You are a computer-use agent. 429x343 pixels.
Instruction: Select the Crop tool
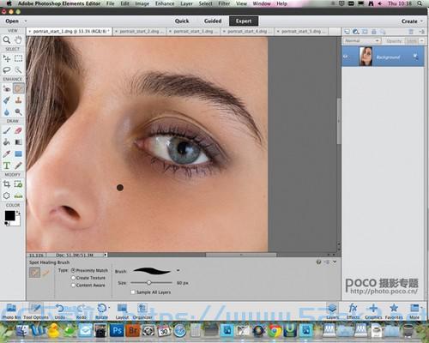tap(7, 184)
